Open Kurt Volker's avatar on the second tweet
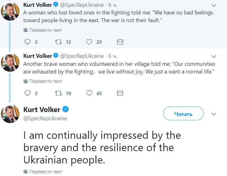 (10, 62)
